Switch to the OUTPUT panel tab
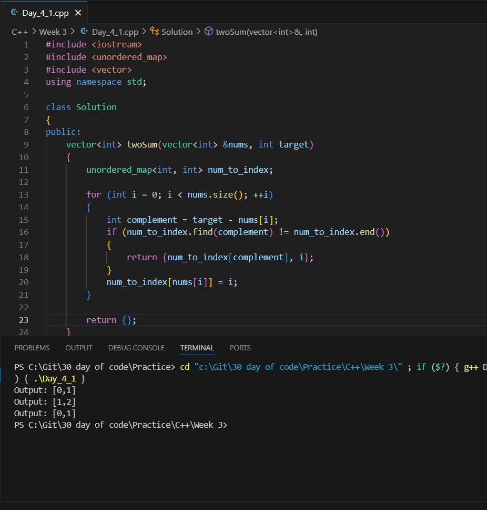Viewport: 487px width, 510px height. (79, 348)
